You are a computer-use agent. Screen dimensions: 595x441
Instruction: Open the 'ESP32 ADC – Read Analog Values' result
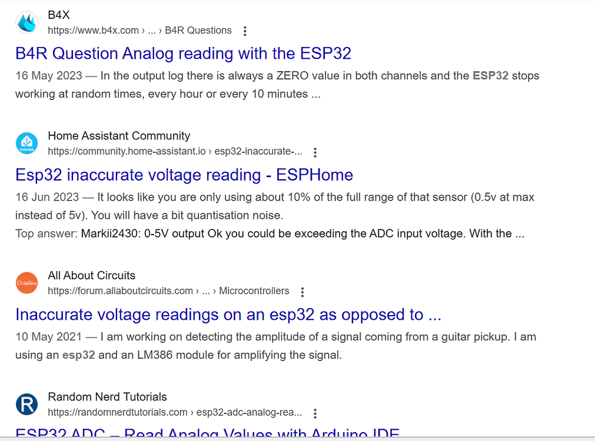pos(207,434)
